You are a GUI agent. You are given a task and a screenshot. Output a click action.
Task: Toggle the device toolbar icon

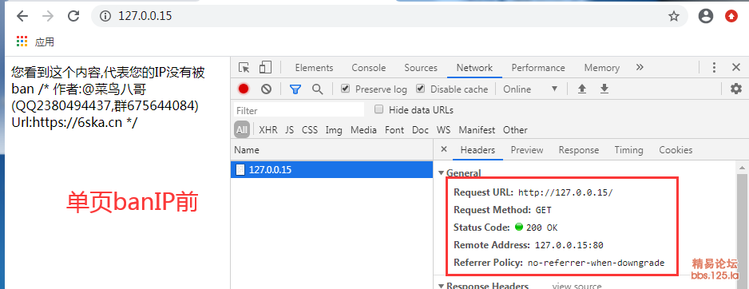(x=265, y=68)
